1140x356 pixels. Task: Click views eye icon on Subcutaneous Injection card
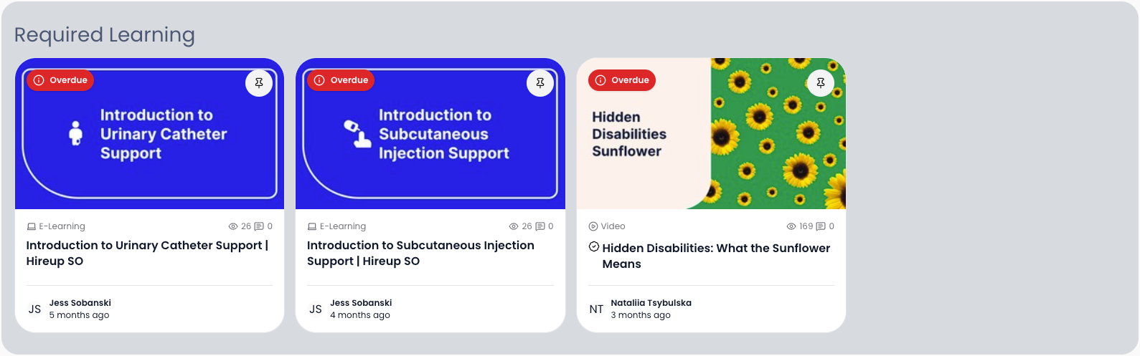[x=514, y=226]
